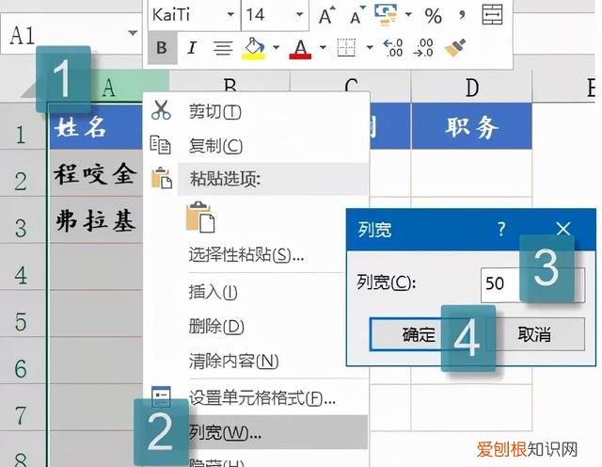Click the increase decimal icon
602x467 pixels.
[x=393, y=47]
